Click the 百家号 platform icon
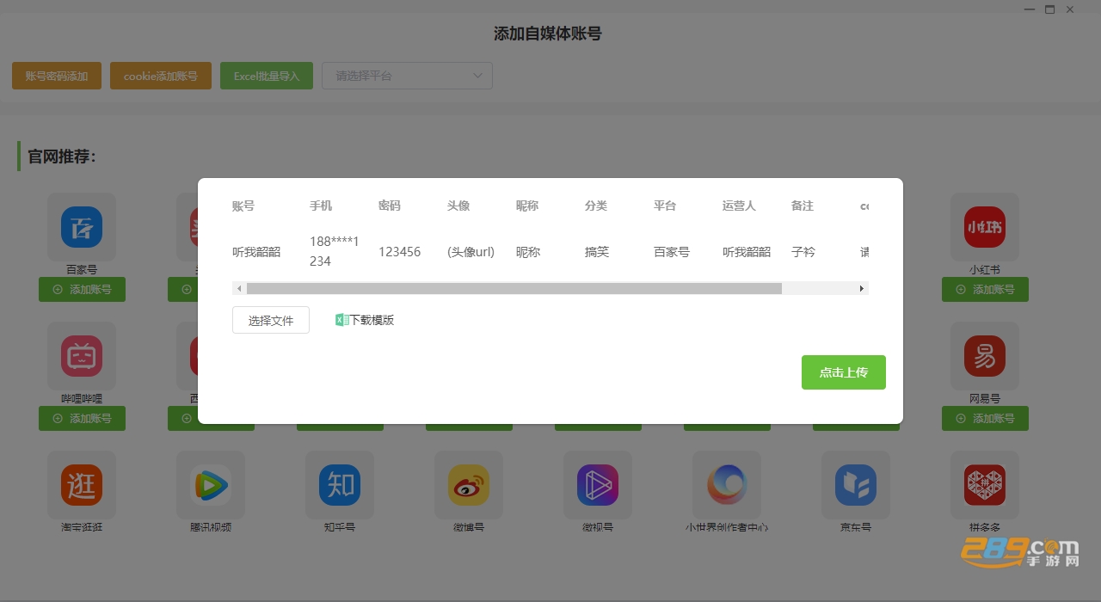Image resolution: width=1101 pixels, height=602 pixels. 82,227
